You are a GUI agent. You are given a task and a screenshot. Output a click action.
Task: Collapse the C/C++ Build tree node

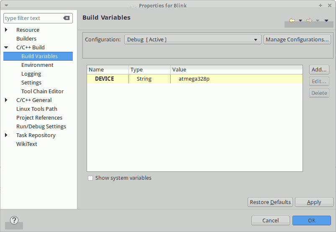(6, 48)
